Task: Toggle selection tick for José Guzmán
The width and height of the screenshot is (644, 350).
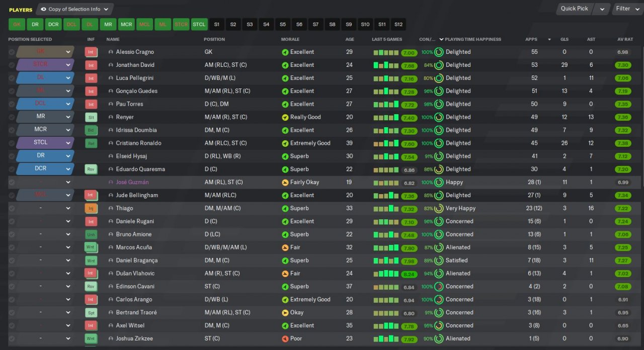Action: (12, 182)
